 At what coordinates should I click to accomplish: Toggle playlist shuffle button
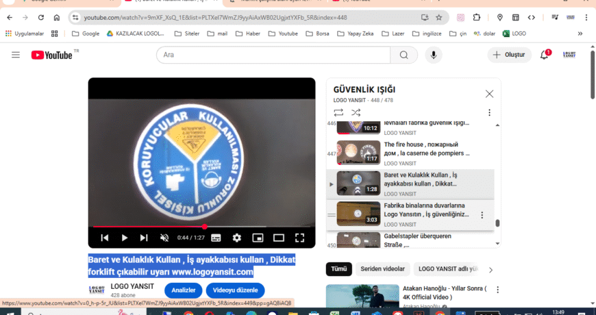click(x=356, y=112)
